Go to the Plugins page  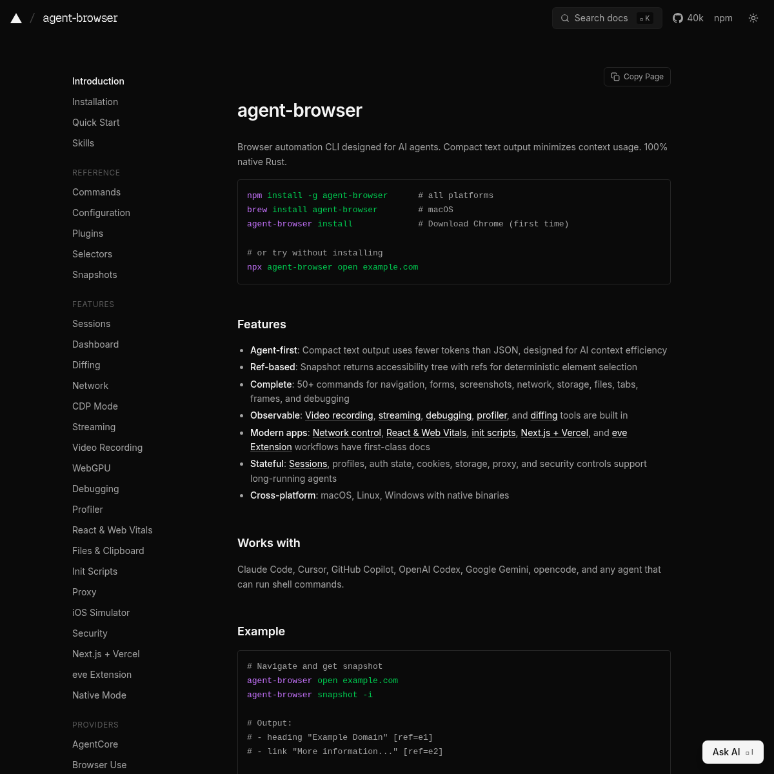pyautogui.click(x=88, y=233)
